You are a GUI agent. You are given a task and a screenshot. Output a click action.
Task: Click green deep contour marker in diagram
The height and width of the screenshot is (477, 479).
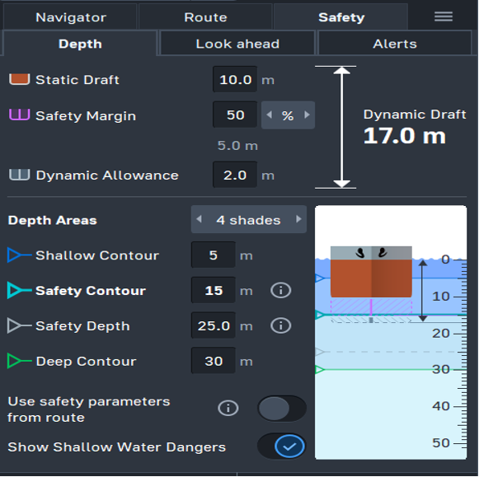pyautogui.click(x=319, y=370)
